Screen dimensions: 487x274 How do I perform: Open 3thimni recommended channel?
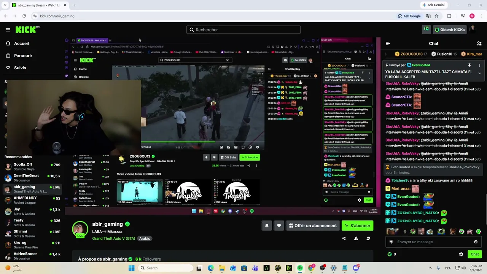pyautogui.click(x=32, y=233)
